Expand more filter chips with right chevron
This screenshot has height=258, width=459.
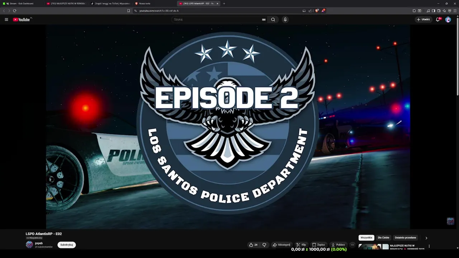426,238
